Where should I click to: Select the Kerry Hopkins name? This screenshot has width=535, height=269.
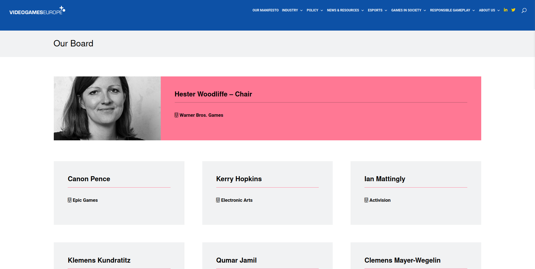[x=239, y=179]
